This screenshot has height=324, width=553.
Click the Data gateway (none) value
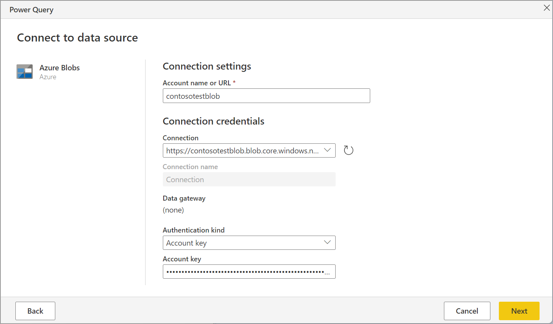pyautogui.click(x=173, y=210)
